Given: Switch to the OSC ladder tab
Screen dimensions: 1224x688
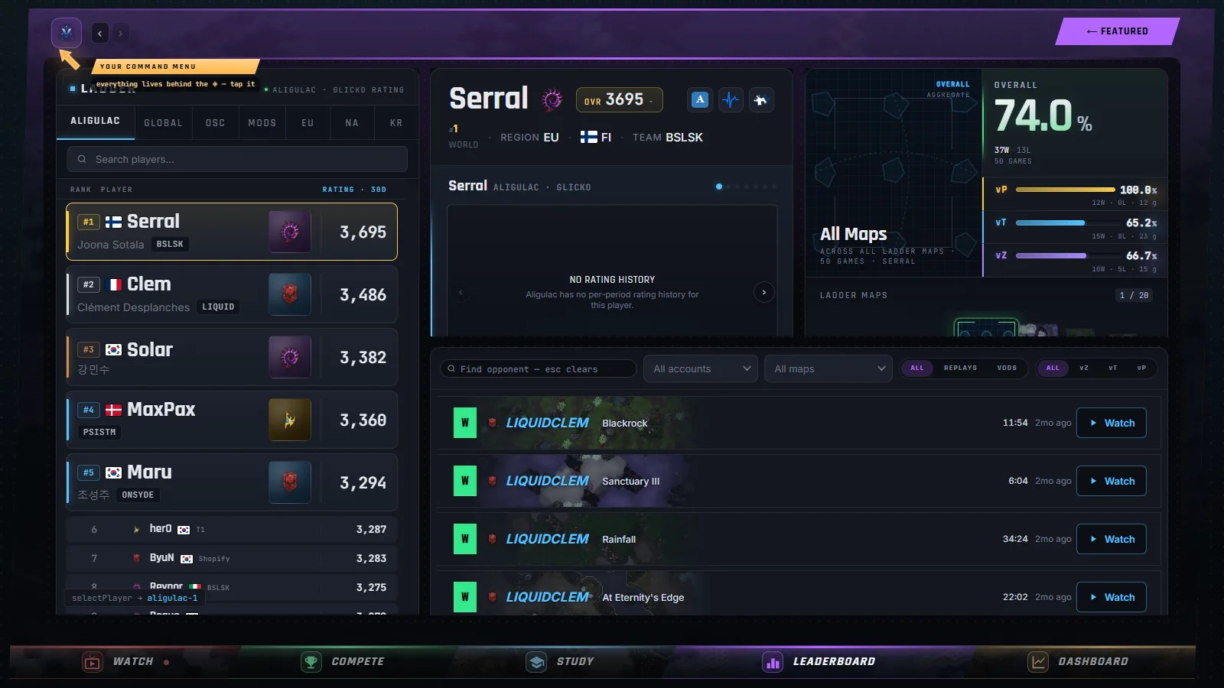Looking at the screenshot, I should [216, 123].
